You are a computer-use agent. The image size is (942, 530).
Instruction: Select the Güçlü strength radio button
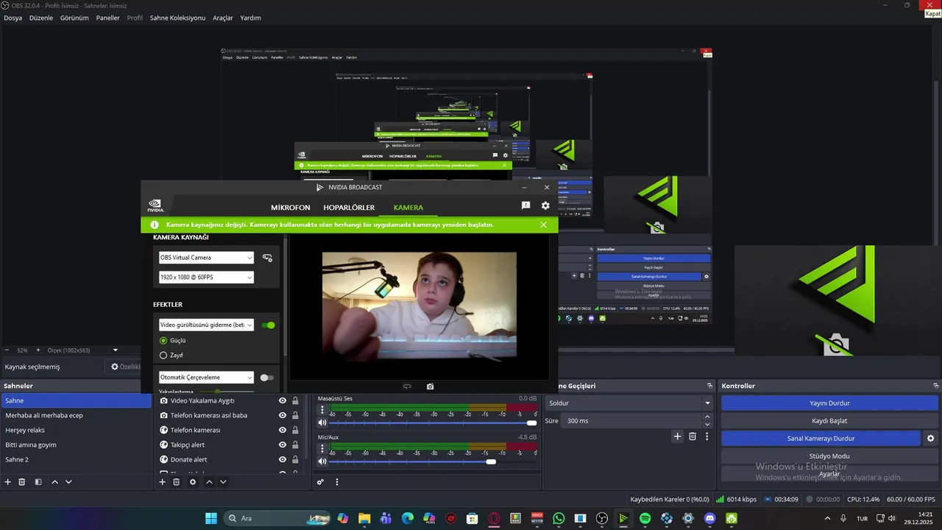[163, 340]
